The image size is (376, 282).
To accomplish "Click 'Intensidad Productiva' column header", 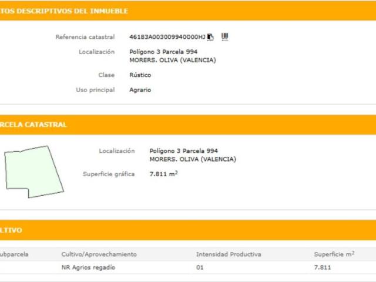I will 229,254.
